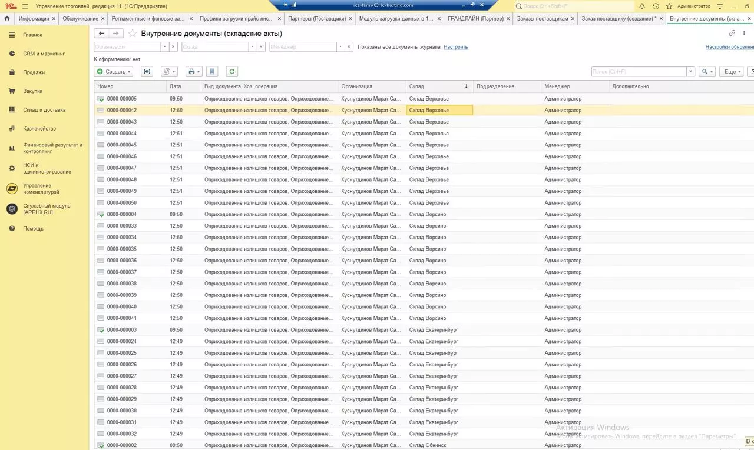The height and width of the screenshot is (450, 754).
Task: Clear the Организация filter with X
Action: pyautogui.click(x=174, y=46)
